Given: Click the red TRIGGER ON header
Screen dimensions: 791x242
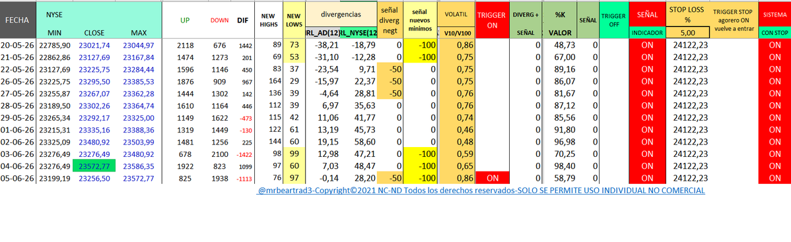Looking at the screenshot, I should [x=493, y=20].
